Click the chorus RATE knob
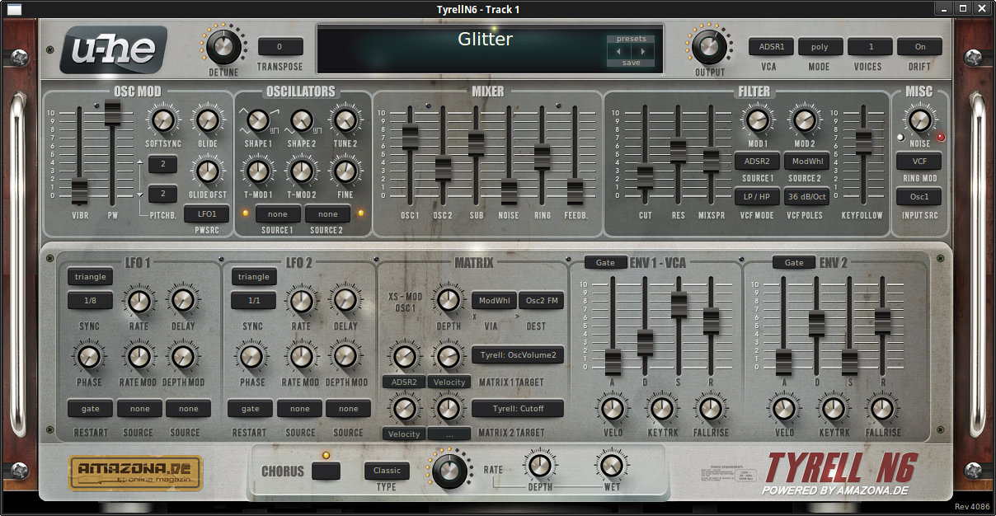Screen dimensions: 996x516 point(449,471)
